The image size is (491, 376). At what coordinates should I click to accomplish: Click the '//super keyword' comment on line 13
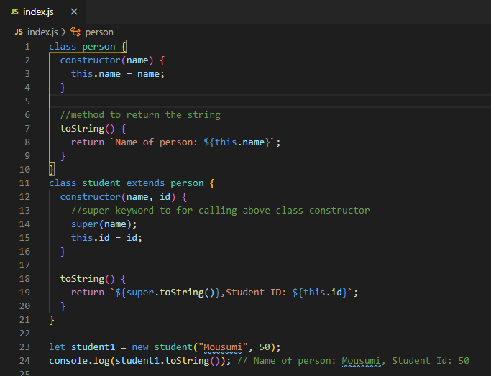[x=221, y=211]
